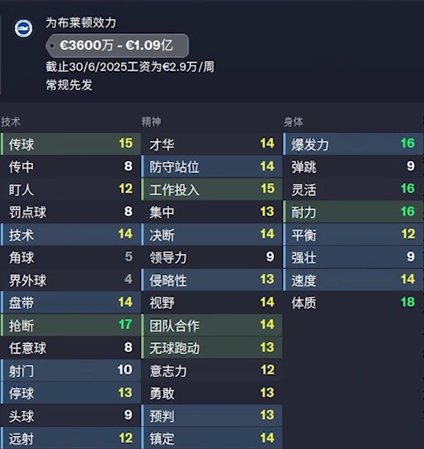Click the 为布莱顿效力 club text
The image size is (424, 449).
pos(81,23)
